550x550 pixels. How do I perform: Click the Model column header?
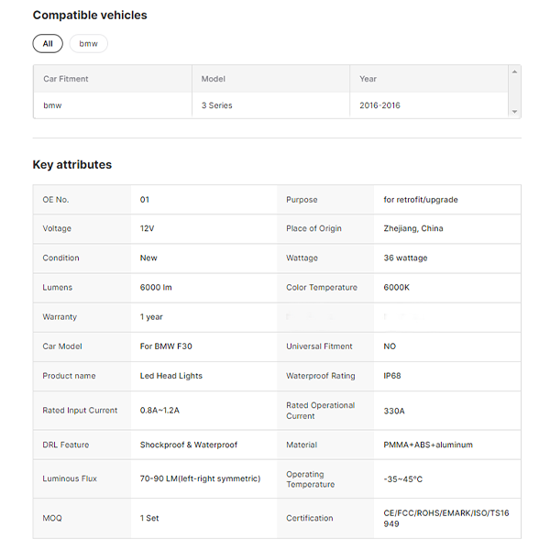pos(214,79)
